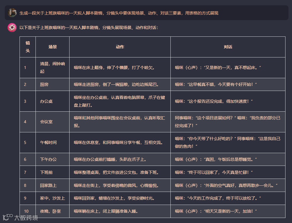Click dialogue 终于可以回家了
Image resolution: width=292 pixels, height=223 pixels.
click(x=228, y=172)
